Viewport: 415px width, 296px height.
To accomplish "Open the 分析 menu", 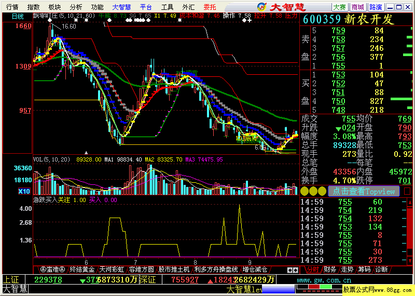I will (x=76, y=7).
